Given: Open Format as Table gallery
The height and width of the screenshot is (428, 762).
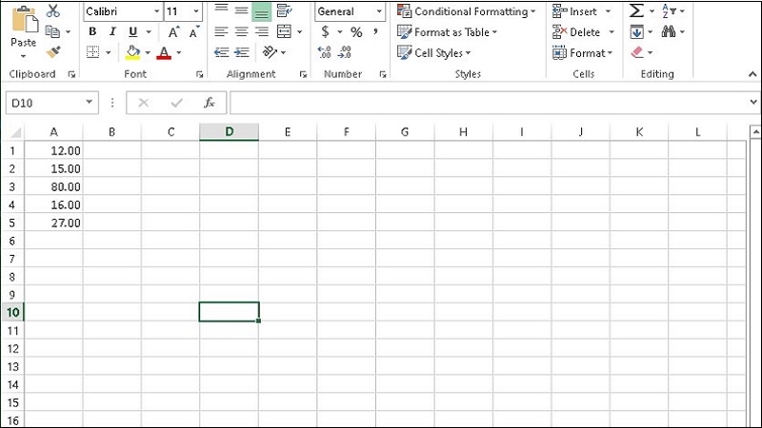Looking at the screenshot, I should point(447,32).
